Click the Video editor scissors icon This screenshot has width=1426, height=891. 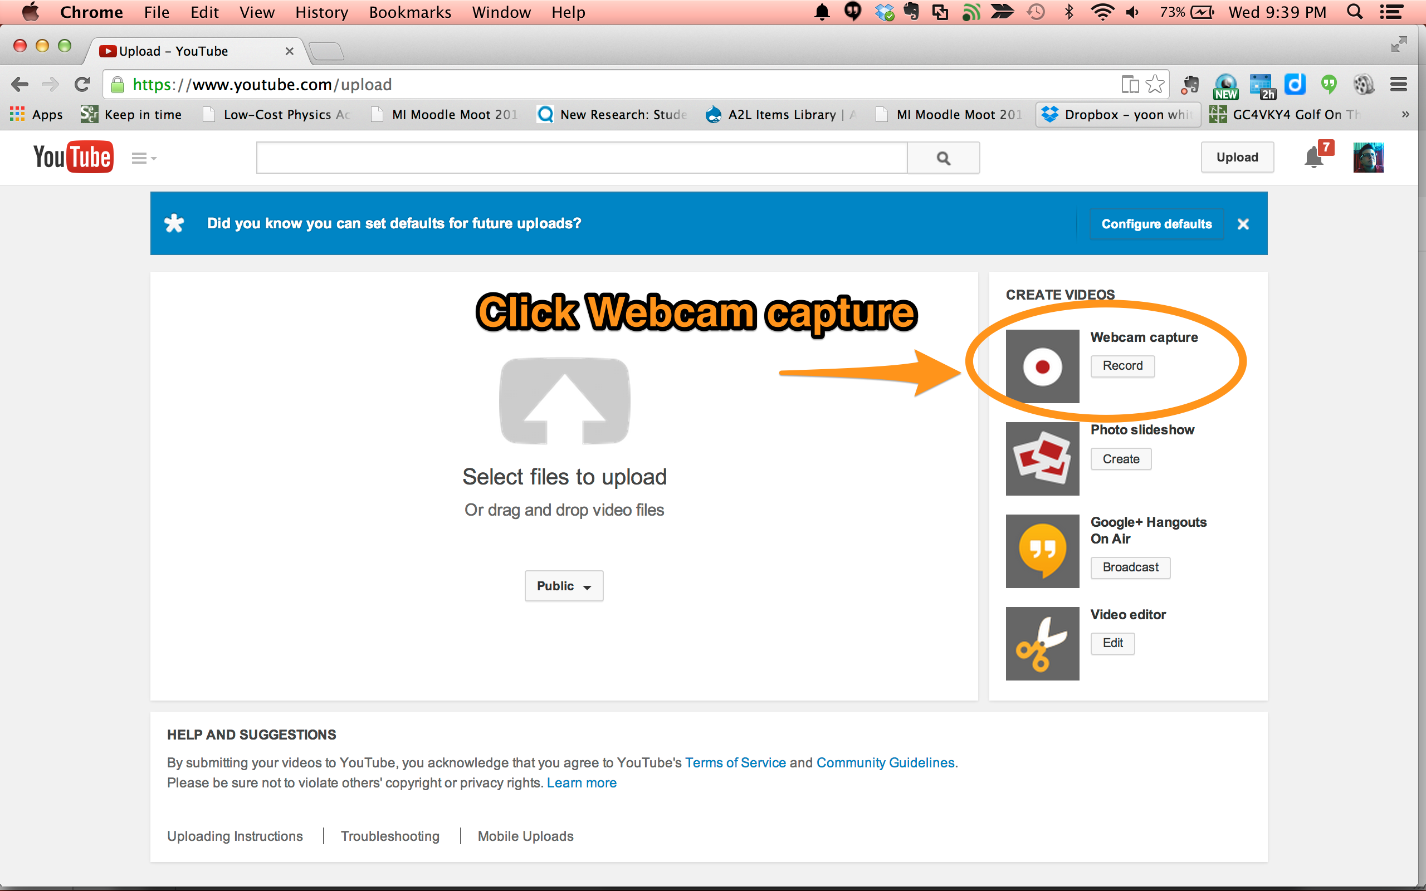coord(1042,644)
